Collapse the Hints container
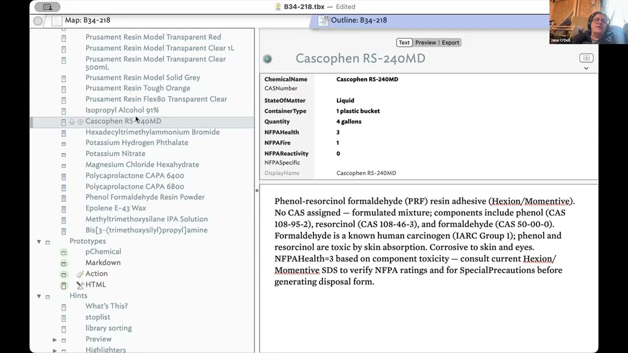Viewport: 628px width, 353px height. [39, 296]
